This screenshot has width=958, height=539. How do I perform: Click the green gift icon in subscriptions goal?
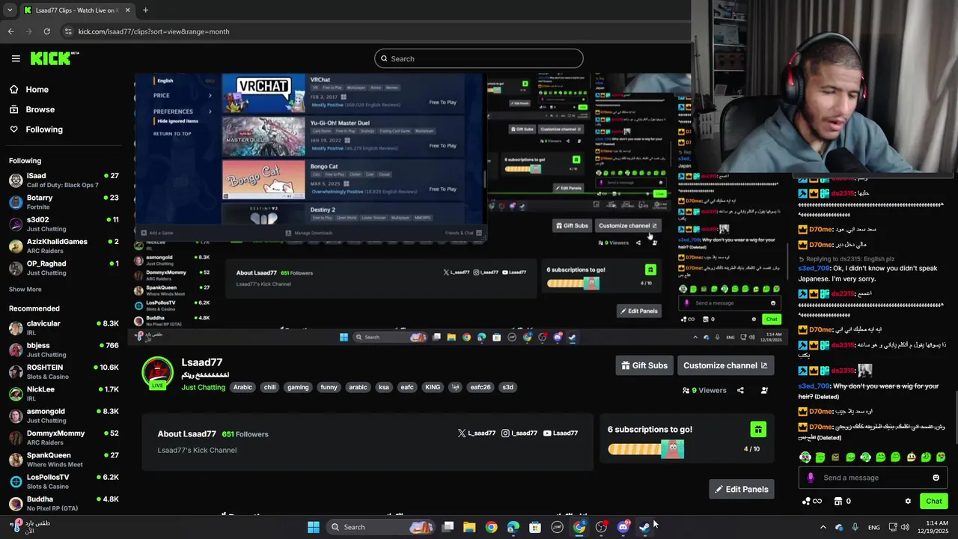758,429
